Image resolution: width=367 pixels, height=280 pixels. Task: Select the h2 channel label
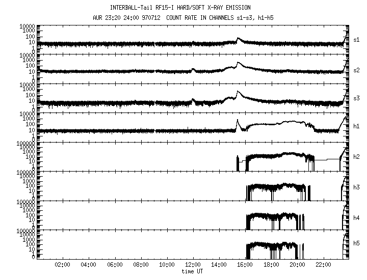point(357,157)
